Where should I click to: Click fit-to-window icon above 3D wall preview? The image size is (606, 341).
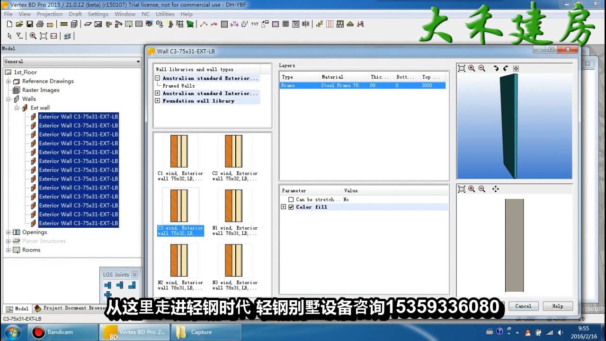(x=462, y=68)
